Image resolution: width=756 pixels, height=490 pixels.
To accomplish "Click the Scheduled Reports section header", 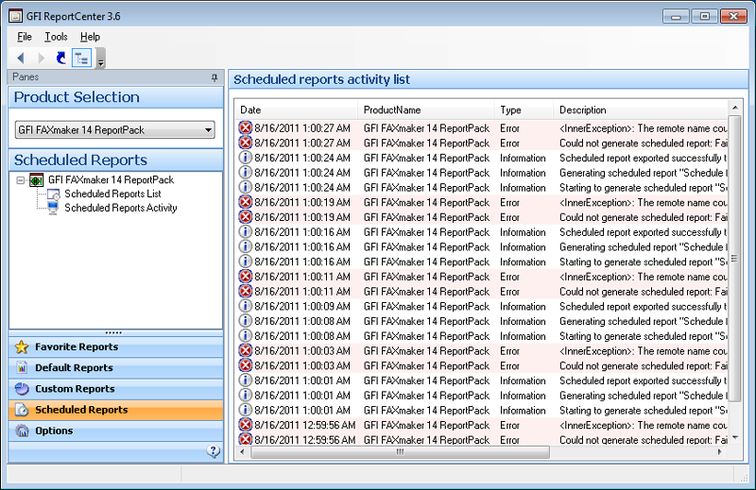I will [x=115, y=160].
